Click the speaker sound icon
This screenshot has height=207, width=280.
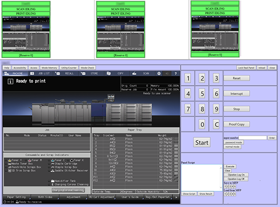click(167, 74)
